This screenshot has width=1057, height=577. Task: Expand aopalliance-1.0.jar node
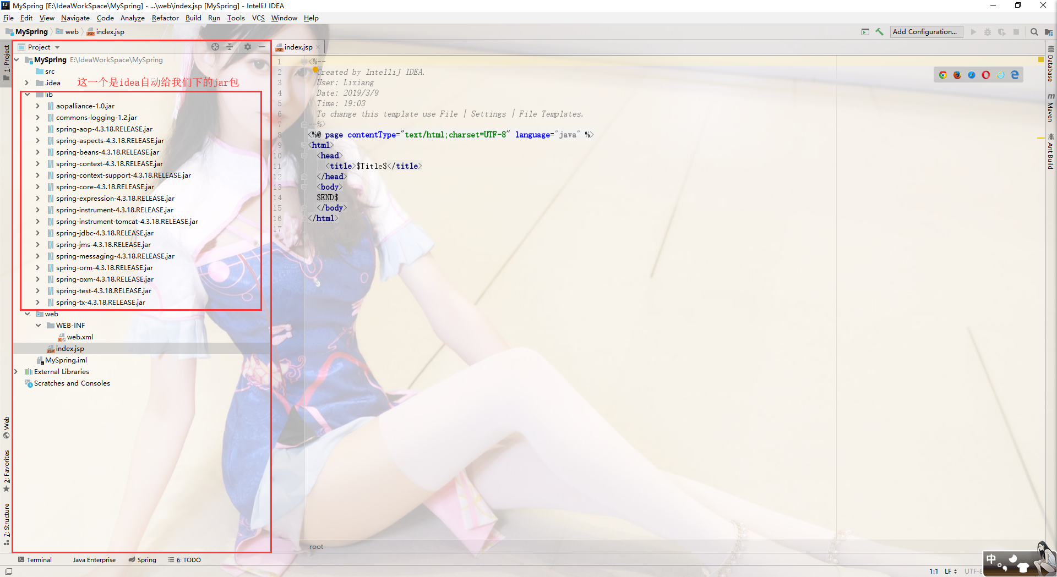[37, 106]
